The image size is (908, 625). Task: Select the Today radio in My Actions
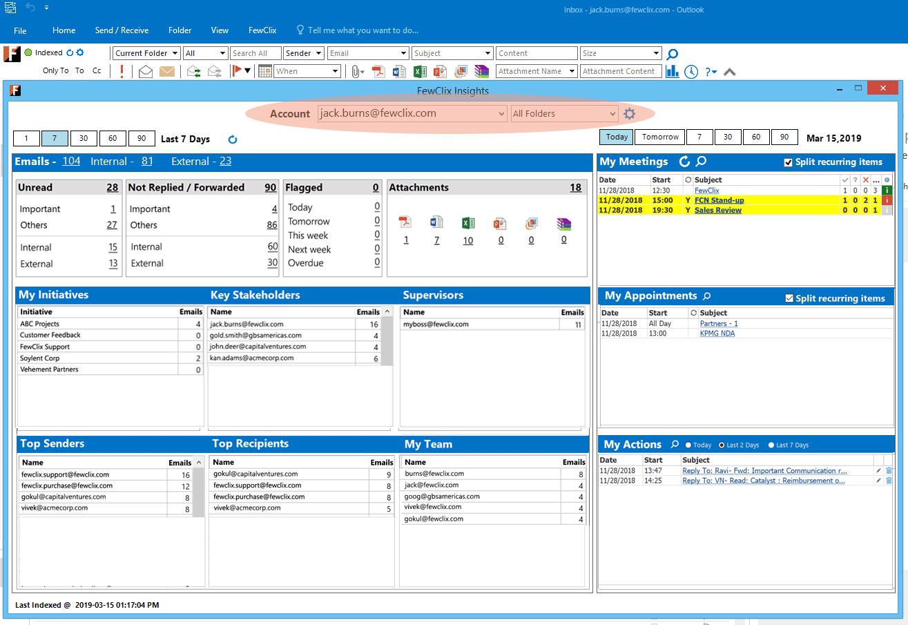click(x=688, y=445)
